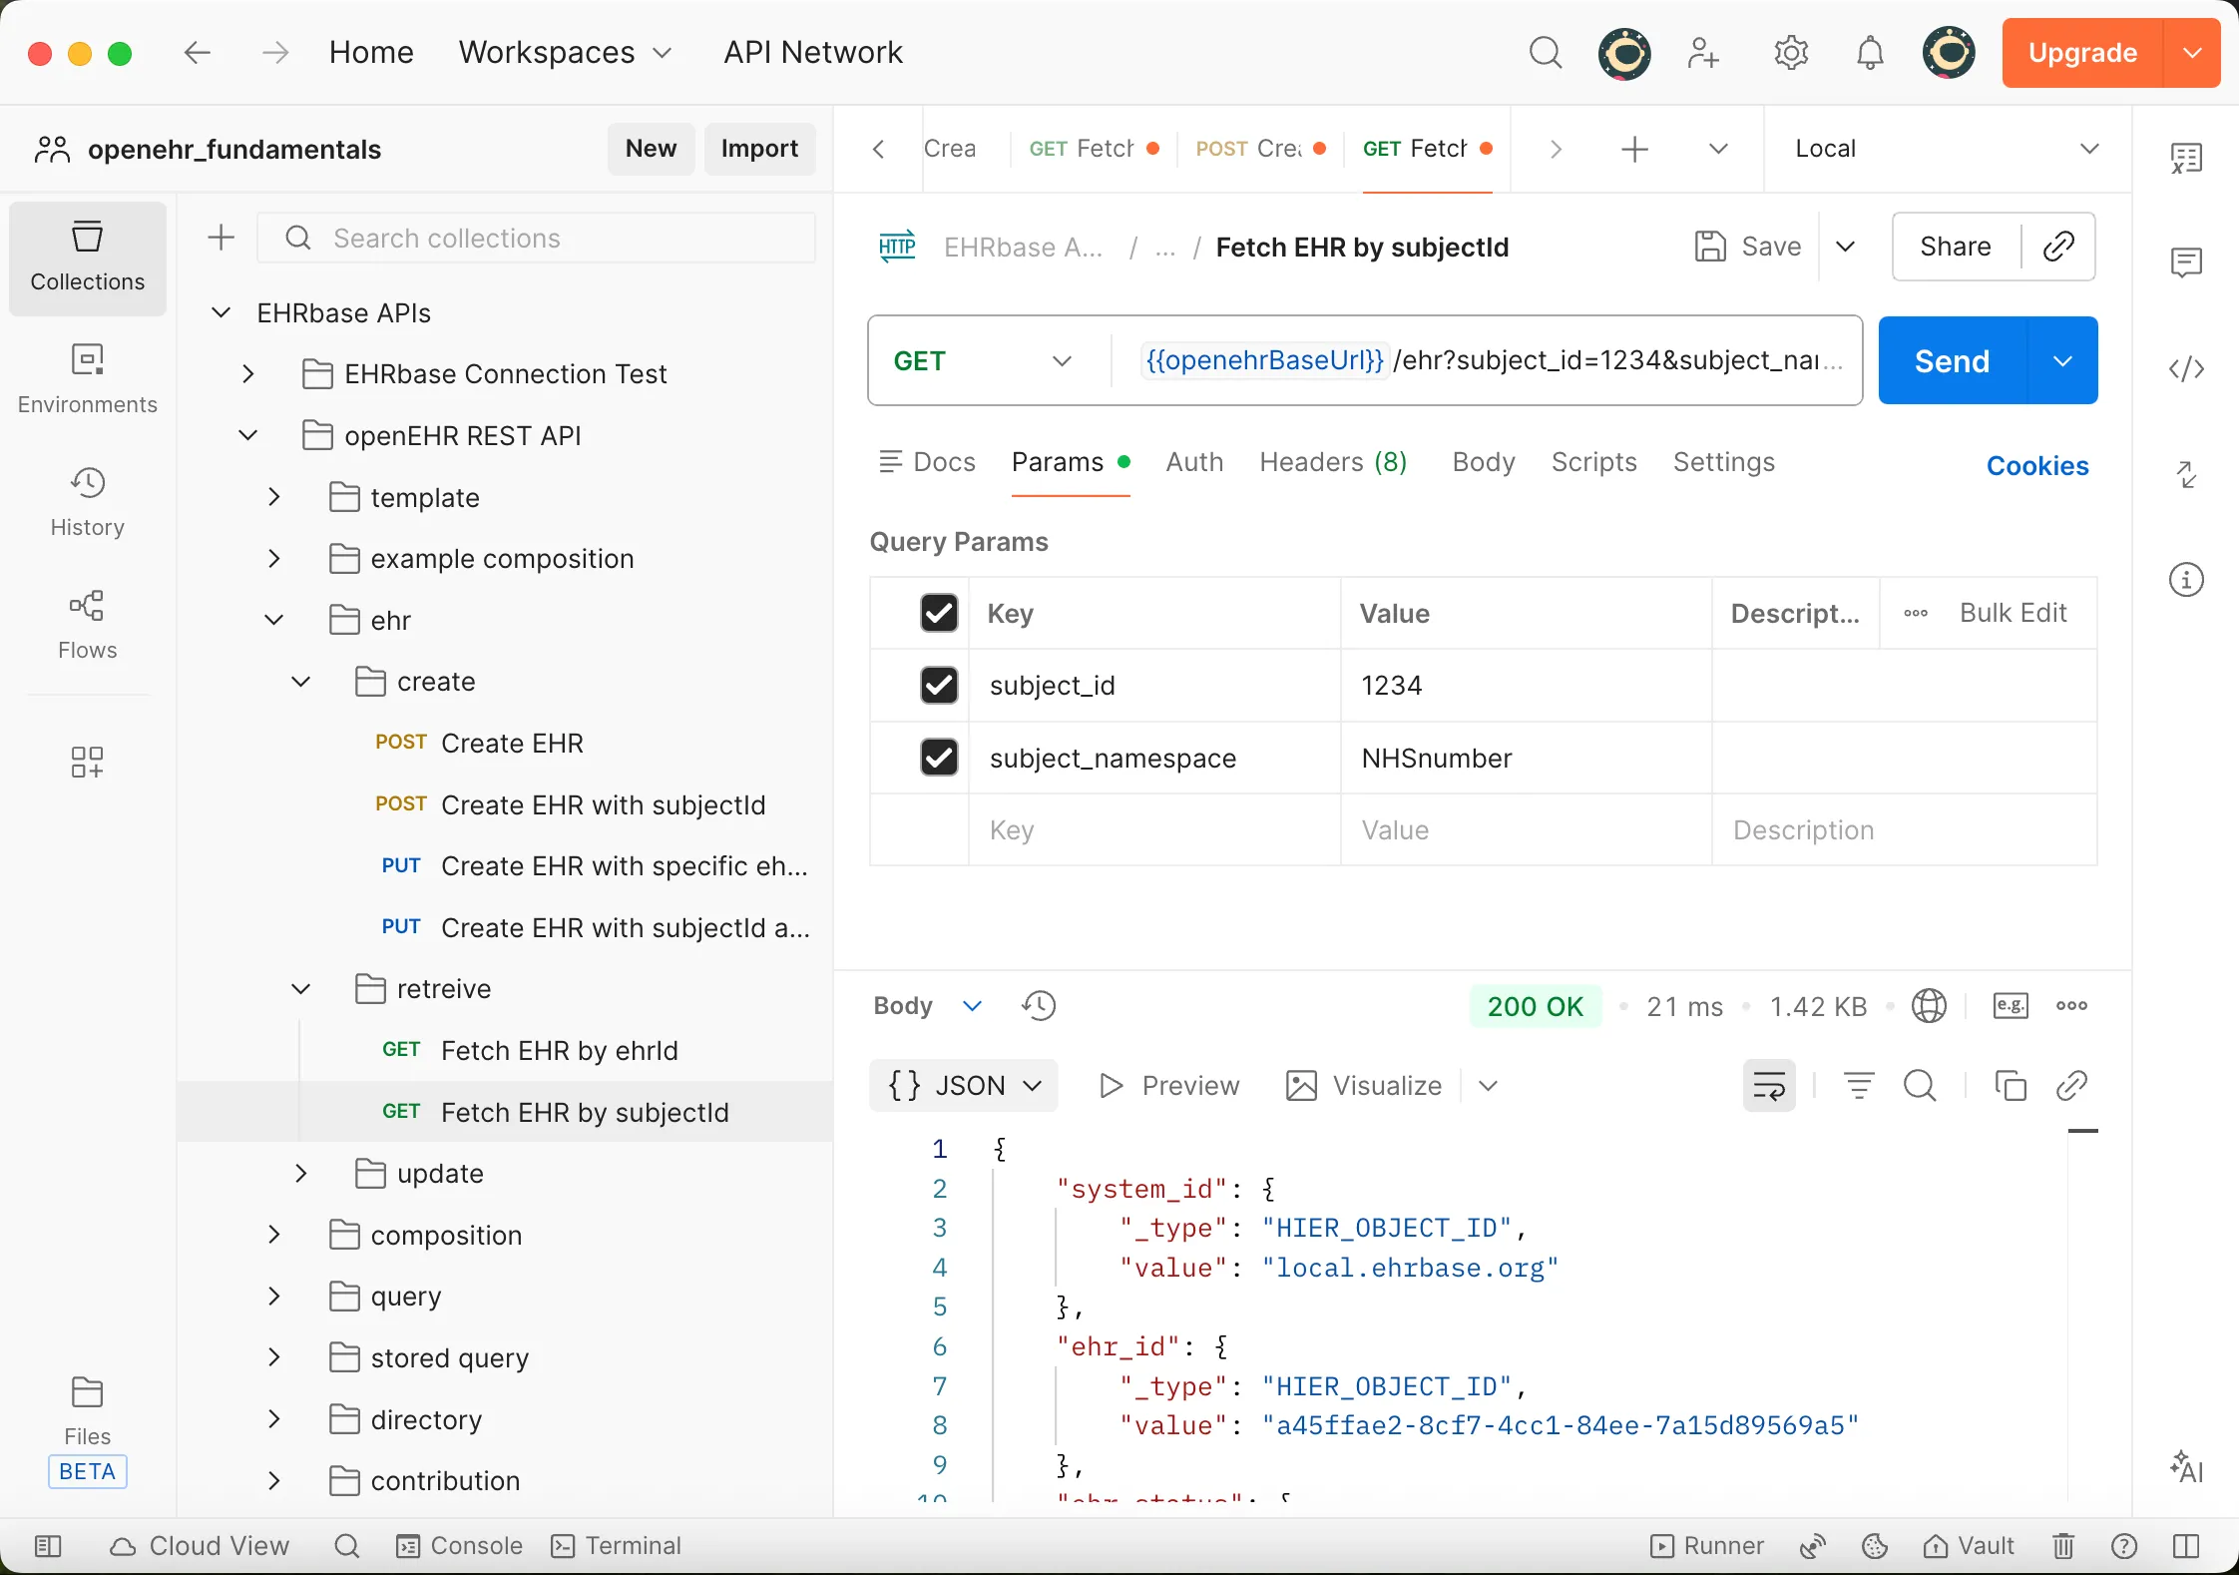Click the Send button

[1951, 360]
